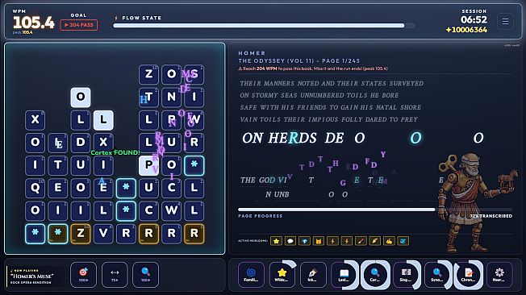Click the "Reach 204 WPM to pass" warning
The image size is (526, 295).
click(313, 69)
